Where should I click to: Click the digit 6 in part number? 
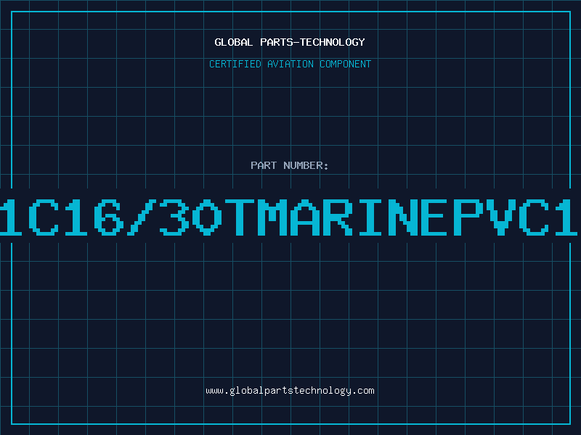tap(108, 217)
